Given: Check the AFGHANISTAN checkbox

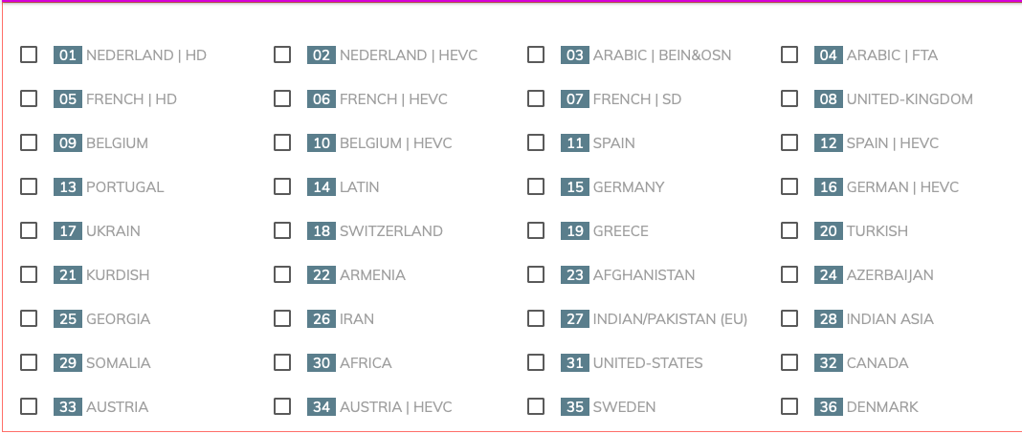Looking at the screenshot, I should pyautogui.click(x=536, y=274).
